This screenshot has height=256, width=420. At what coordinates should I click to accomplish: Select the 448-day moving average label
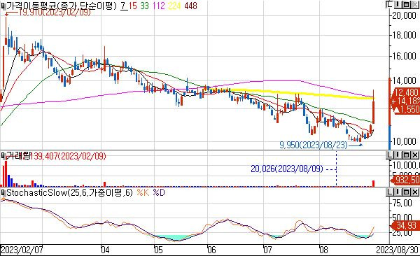point(190,6)
